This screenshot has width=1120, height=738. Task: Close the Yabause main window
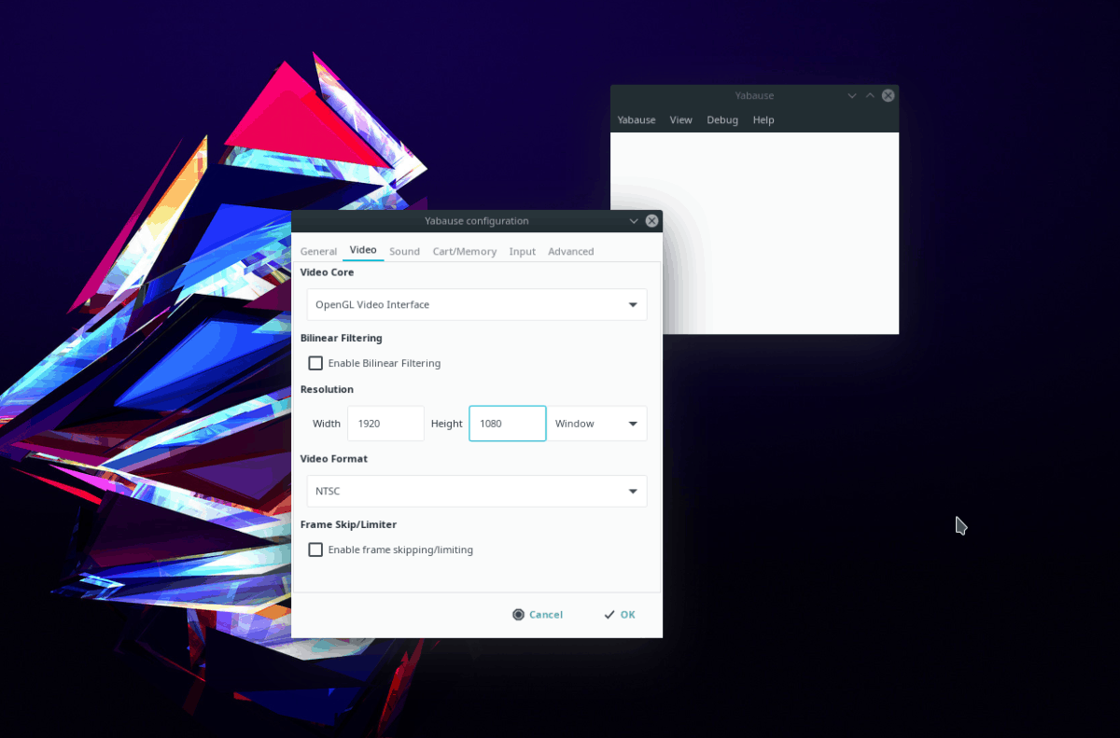pyautogui.click(x=889, y=95)
